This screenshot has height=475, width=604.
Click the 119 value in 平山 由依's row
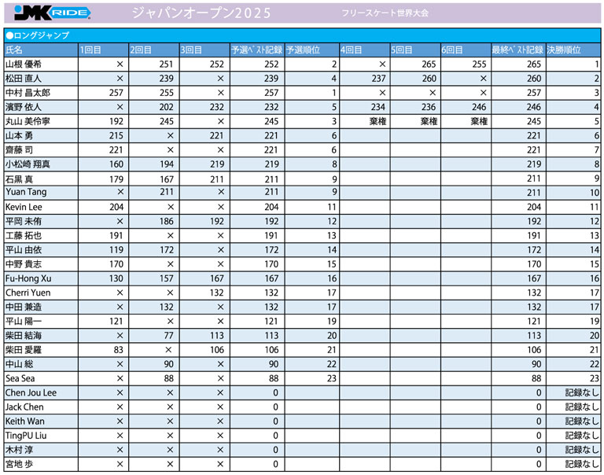[116, 250]
